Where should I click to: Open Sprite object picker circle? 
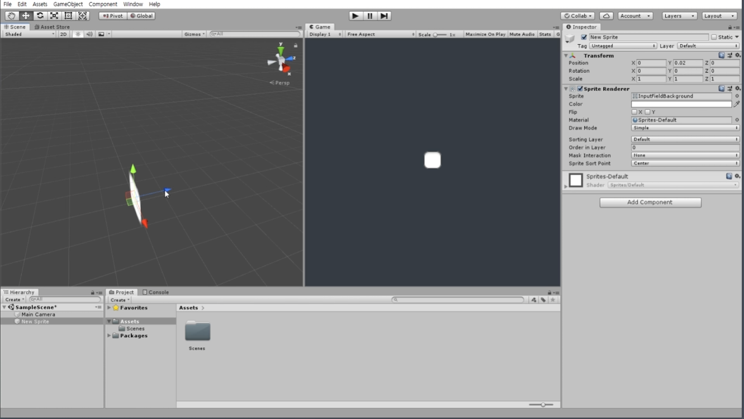tap(737, 96)
